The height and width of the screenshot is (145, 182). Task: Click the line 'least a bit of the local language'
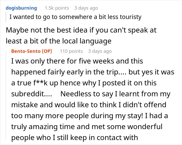58,41
